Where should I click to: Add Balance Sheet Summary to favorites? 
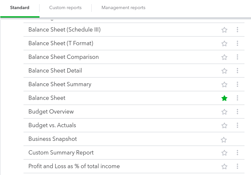coord(224,85)
